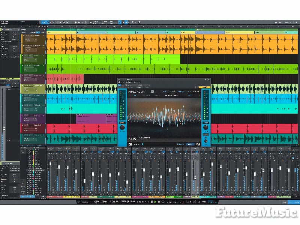
Task: Mute the red track
Action: click(x=25, y=125)
